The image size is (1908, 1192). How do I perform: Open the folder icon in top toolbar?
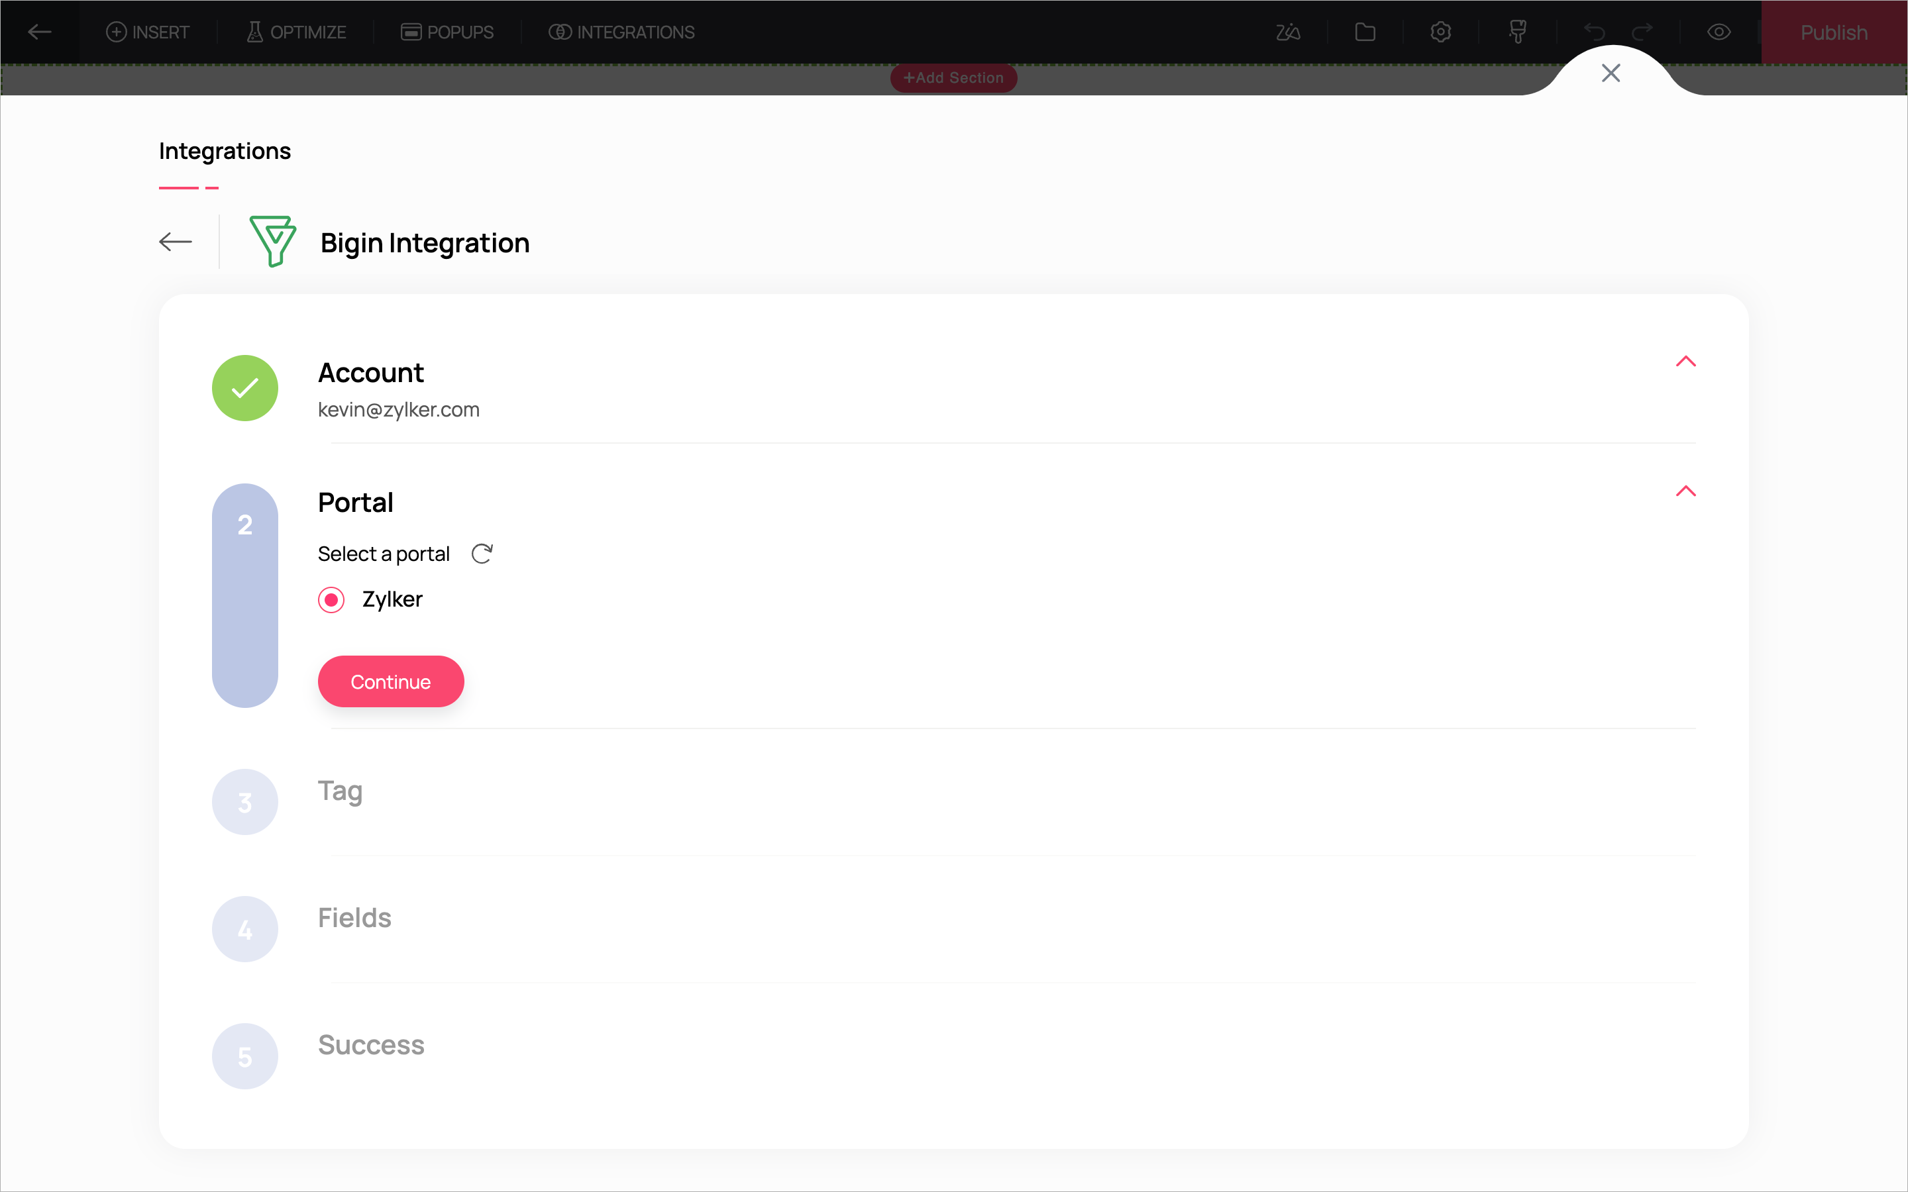pyautogui.click(x=1365, y=32)
